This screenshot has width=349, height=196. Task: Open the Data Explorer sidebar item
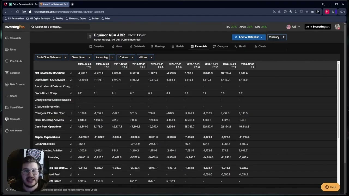pos(15,84)
